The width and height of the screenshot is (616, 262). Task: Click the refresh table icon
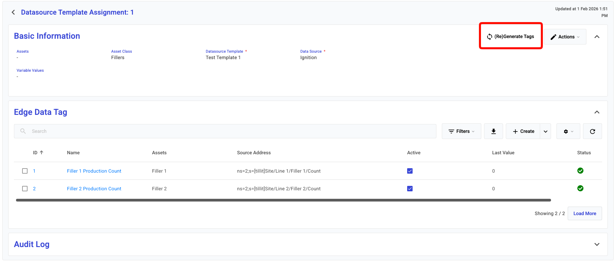(592, 132)
